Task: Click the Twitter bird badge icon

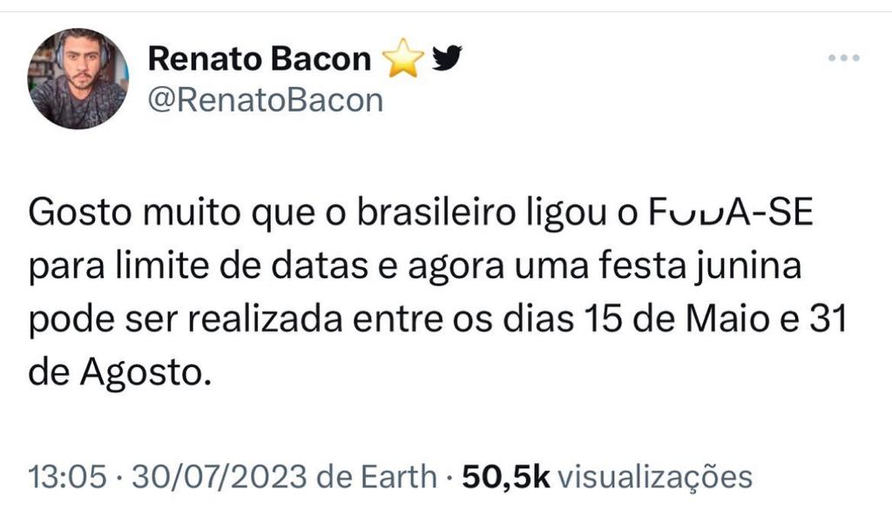Action: [x=447, y=58]
